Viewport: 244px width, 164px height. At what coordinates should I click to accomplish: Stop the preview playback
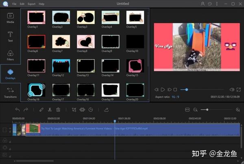175,90
